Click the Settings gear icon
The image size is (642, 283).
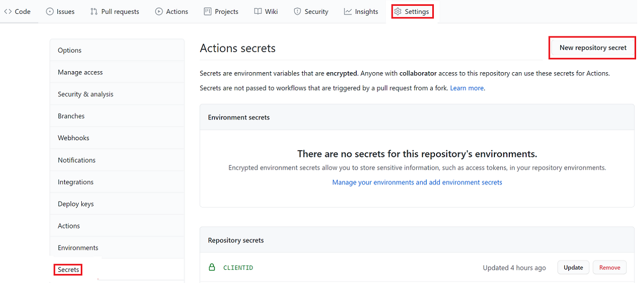click(398, 11)
